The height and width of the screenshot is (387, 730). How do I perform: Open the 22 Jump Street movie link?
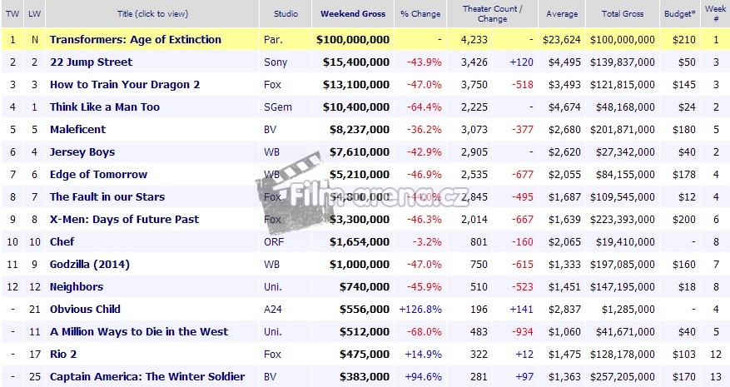click(91, 62)
